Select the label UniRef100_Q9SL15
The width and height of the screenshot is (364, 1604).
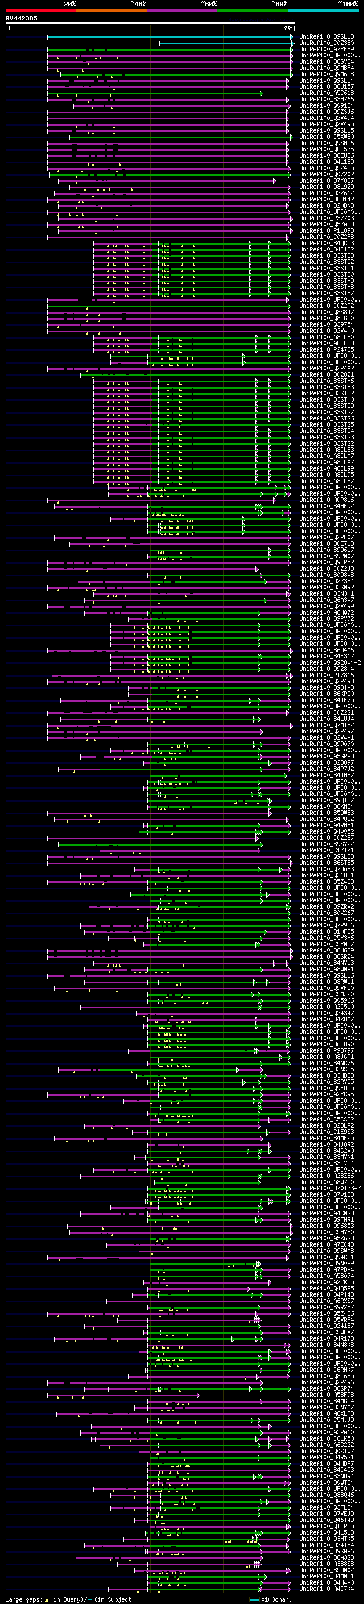click(326, 131)
